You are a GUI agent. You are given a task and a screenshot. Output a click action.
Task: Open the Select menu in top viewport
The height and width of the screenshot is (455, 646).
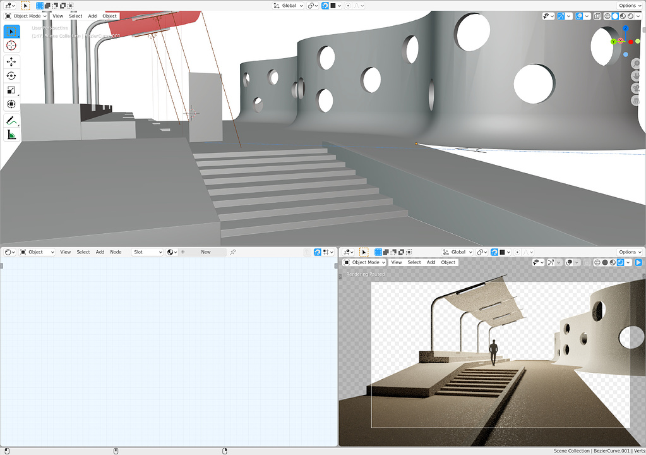[x=75, y=16]
